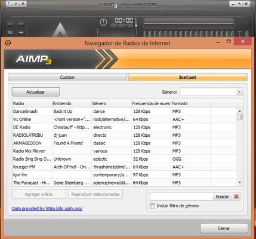Sort by the Formato column header
This screenshot has width=256, height=239.
190,103
